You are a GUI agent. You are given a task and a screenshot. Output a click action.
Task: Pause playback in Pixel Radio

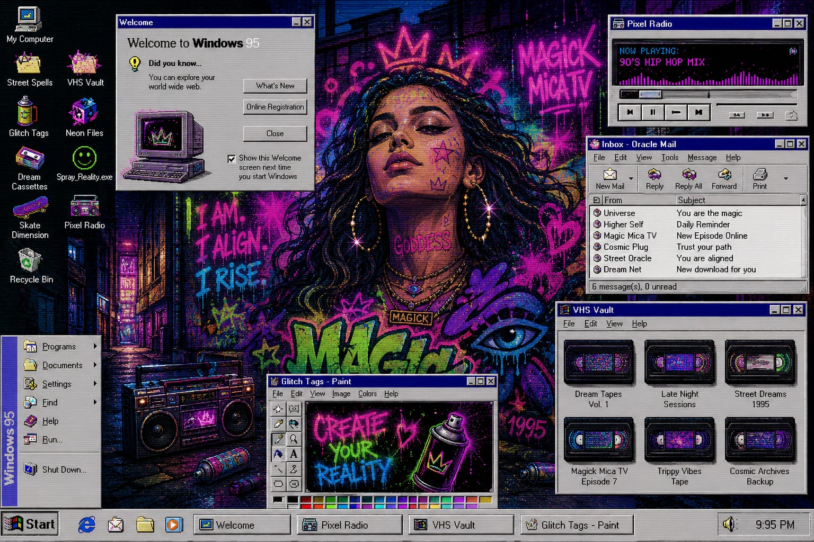pos(653,112)
